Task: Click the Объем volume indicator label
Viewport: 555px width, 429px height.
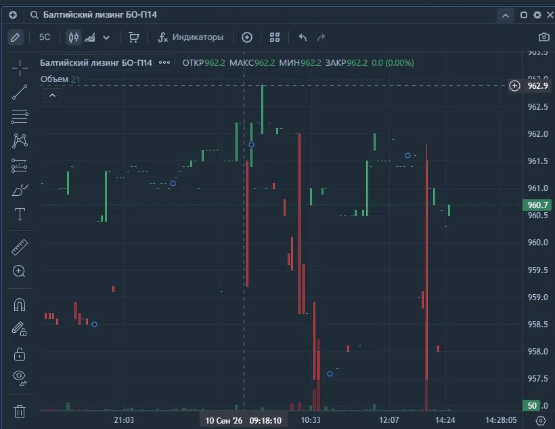Action: 54,79
